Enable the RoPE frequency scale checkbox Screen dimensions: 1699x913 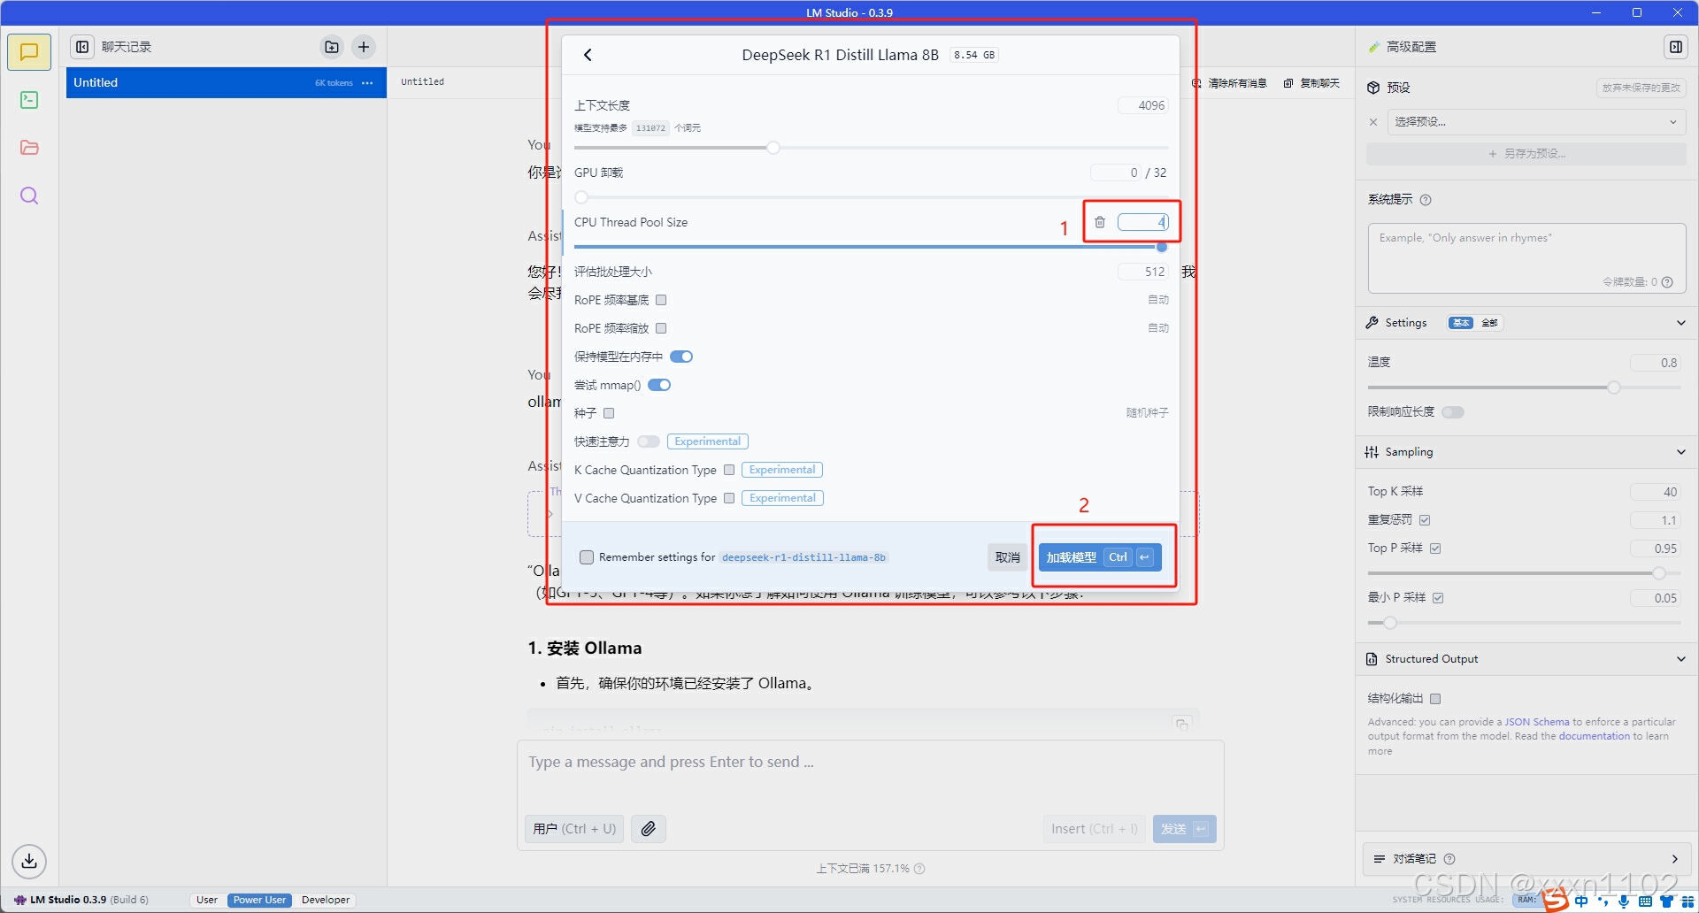[661, 328]
